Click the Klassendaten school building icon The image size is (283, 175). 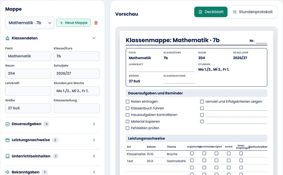coord(7,38)
